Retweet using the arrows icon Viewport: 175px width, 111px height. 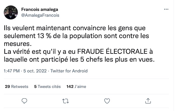click(x=66, y=101)
